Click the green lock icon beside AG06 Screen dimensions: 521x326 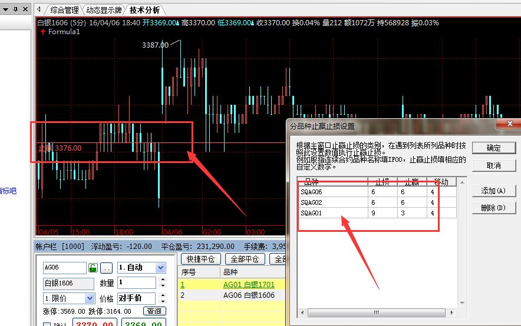click(x=93, y=268)
